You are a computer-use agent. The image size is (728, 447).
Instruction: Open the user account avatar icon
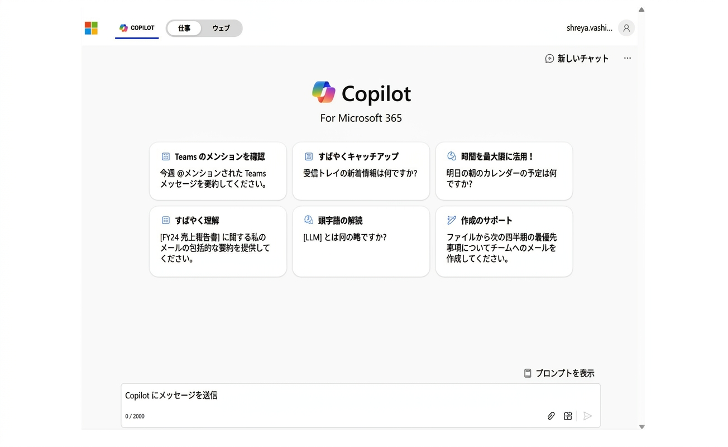click(x=626, y=28)
